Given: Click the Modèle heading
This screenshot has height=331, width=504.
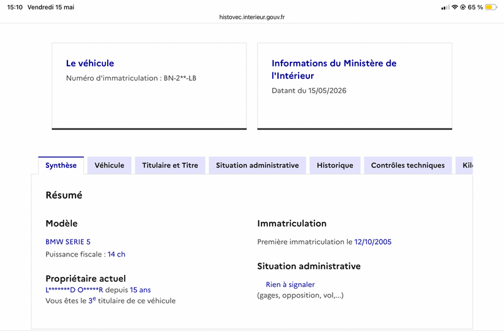Looking at the screenshot, I should tap(61, 223).
